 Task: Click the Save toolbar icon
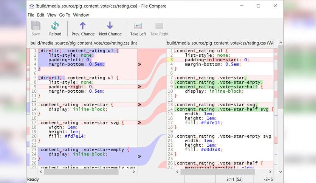click(x=36, y=28)
